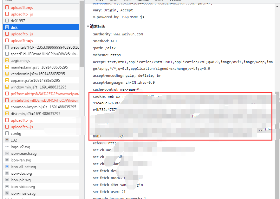
Task: Click the document icon beside disk request
Action: [7, 27]
